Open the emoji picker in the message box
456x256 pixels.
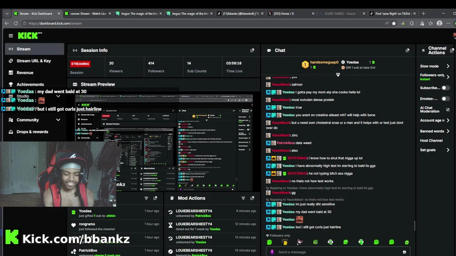(404, 252)
